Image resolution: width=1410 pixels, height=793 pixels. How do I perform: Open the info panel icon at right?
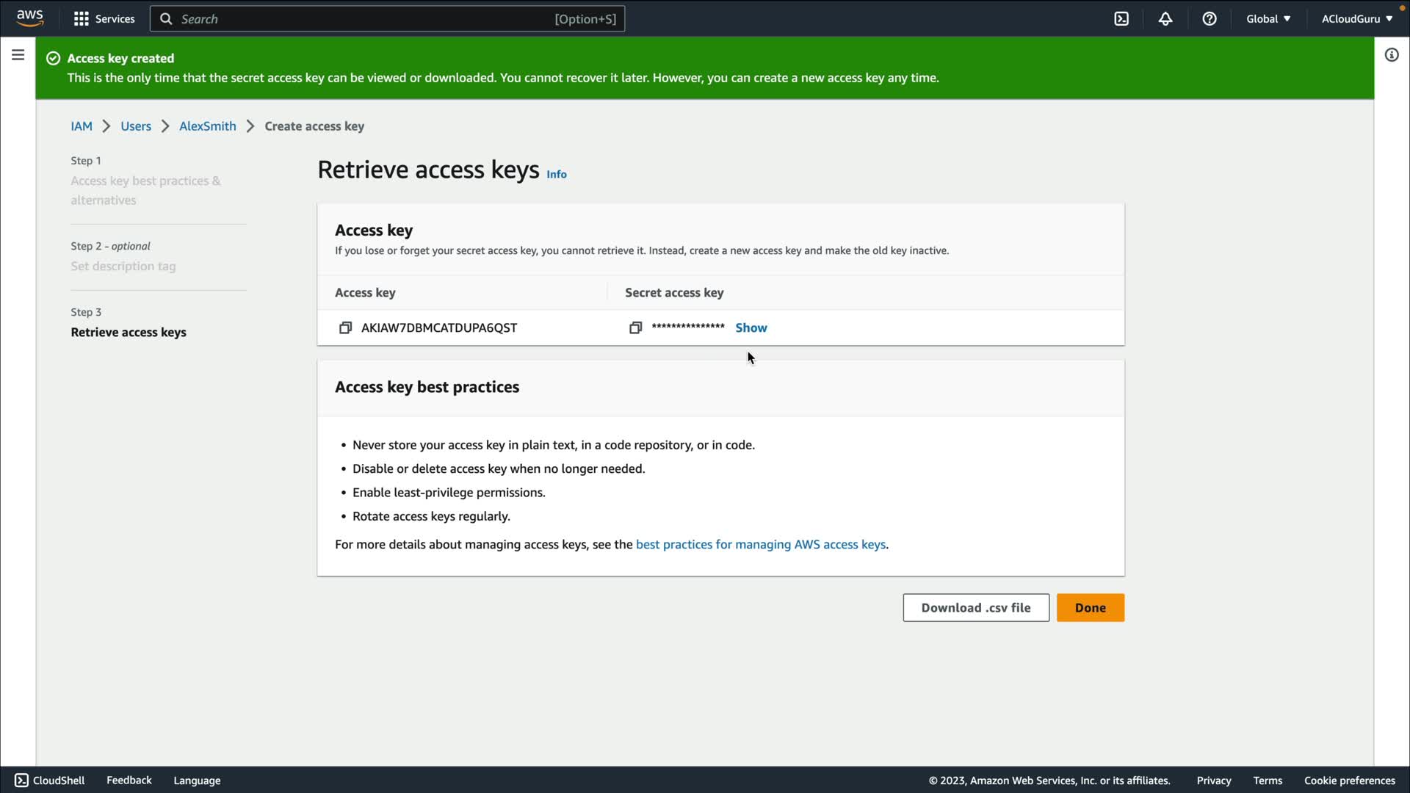tap(1392, 55)
